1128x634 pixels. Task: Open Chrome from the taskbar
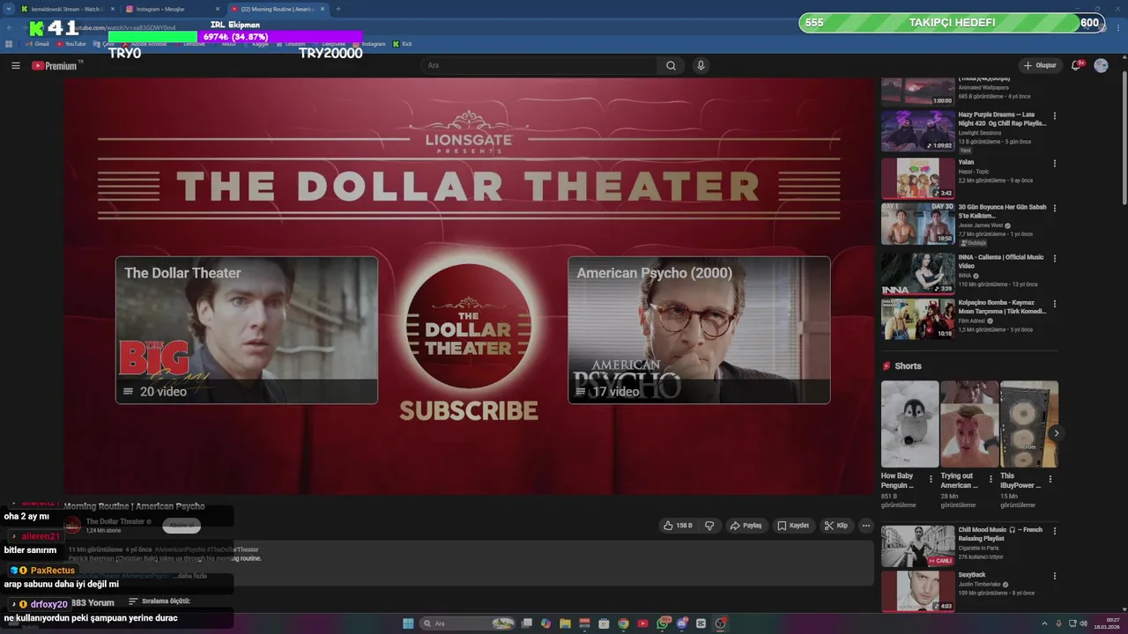click(x=623, y=623)
